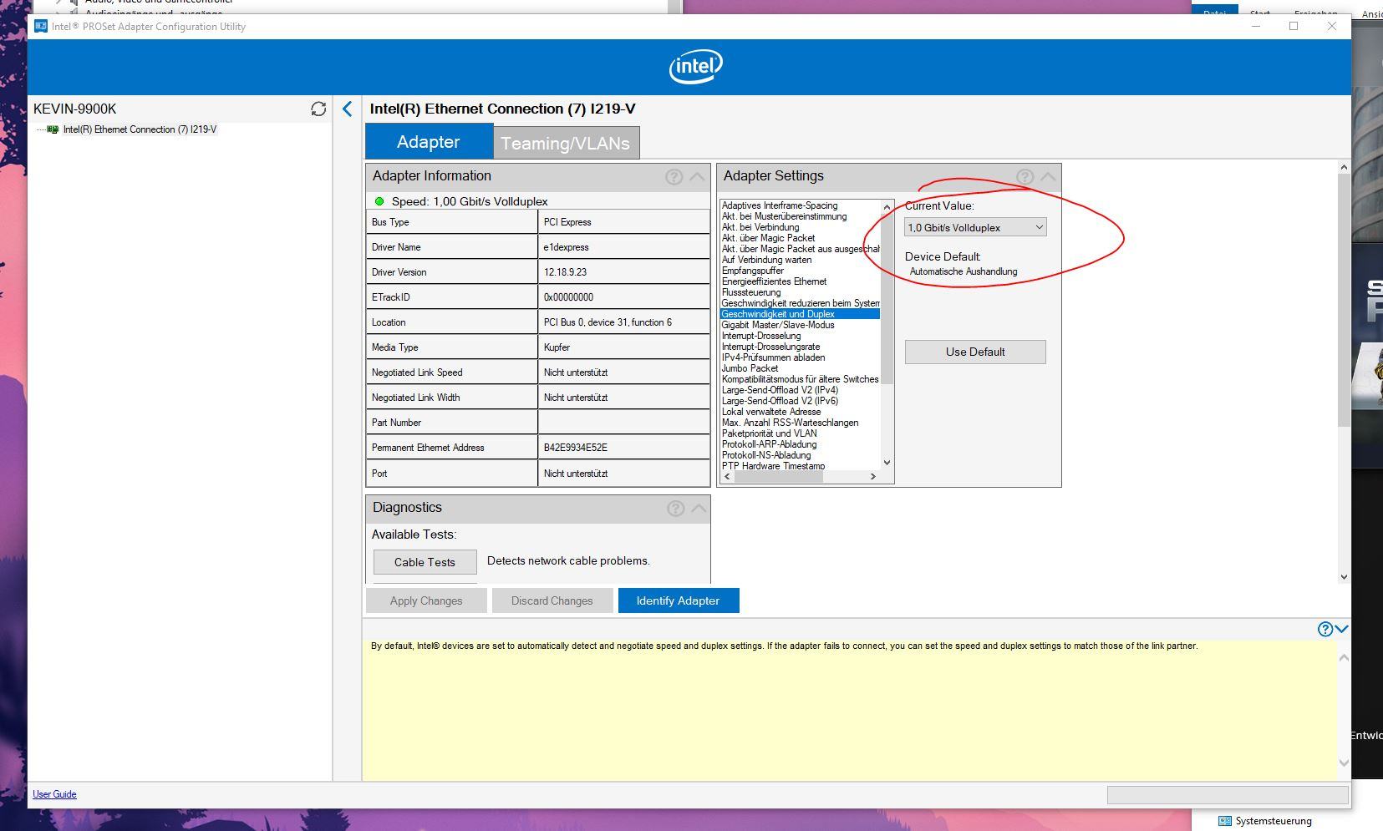Open the User Guide link
This screenshot has height=831, width=1383.
(x=54, y=794)
